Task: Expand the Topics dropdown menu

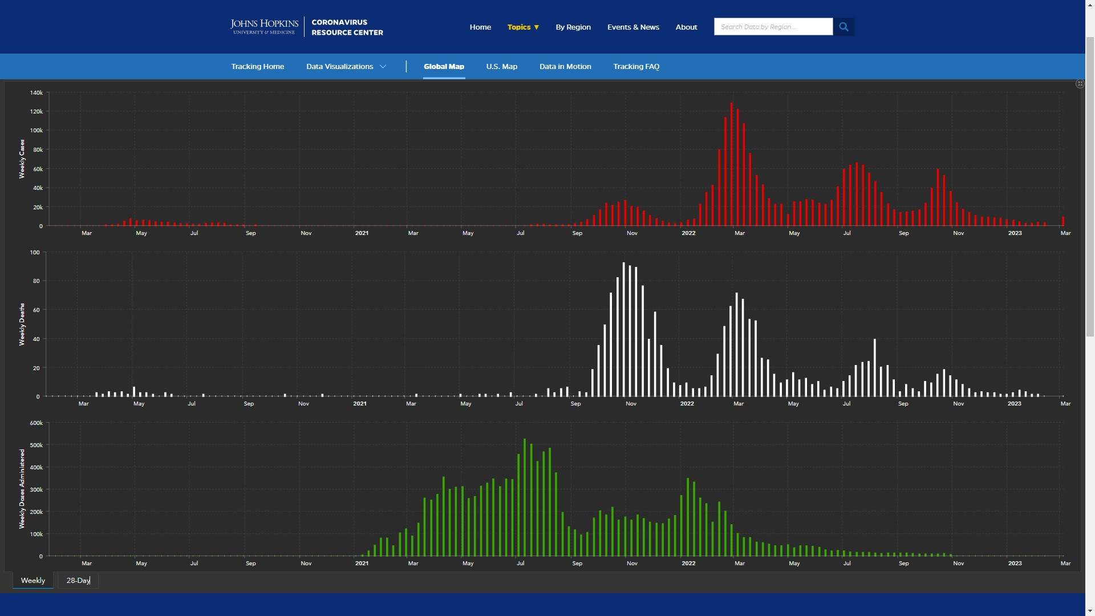Action: pos(523,27)
